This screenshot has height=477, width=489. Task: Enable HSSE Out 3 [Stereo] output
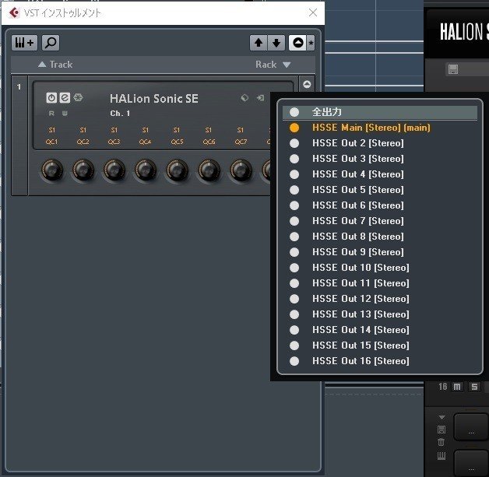pos(379,159)
